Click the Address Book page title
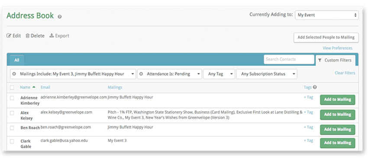 30,16
